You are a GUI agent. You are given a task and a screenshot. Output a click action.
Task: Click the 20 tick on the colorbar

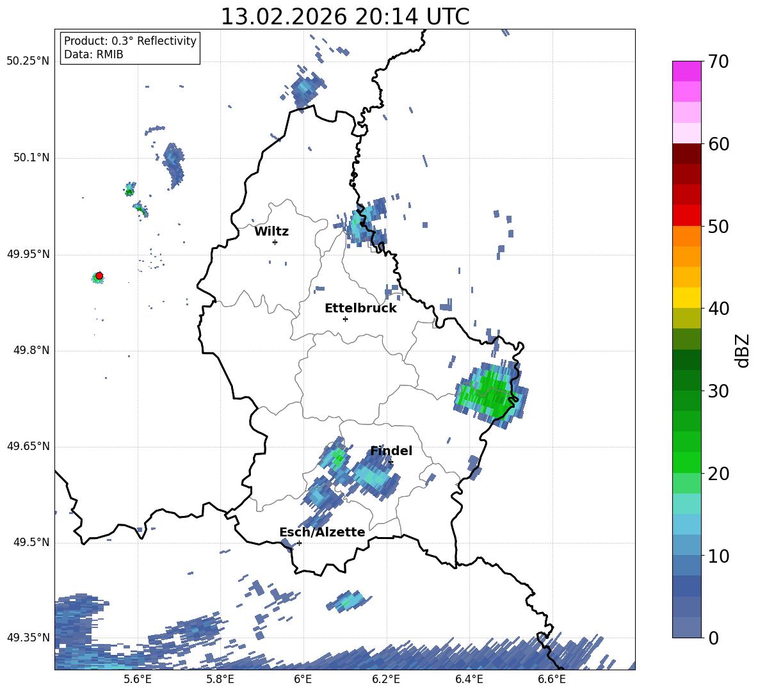(718, 474)
